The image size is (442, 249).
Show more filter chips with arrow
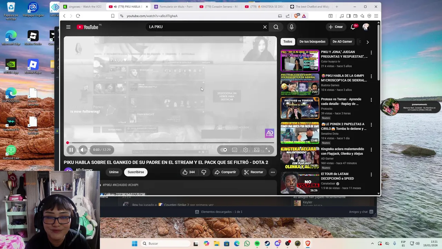[x=367, y=42]
